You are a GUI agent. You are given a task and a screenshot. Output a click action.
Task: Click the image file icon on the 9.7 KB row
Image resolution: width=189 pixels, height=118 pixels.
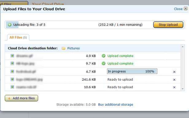[x=12, y=63]
